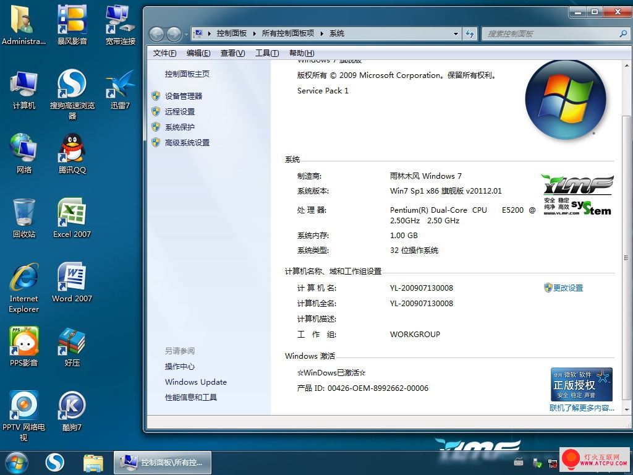Click the WORKGROUP value
The height and width of the screenshot is (475, 633).
point(415,335)
